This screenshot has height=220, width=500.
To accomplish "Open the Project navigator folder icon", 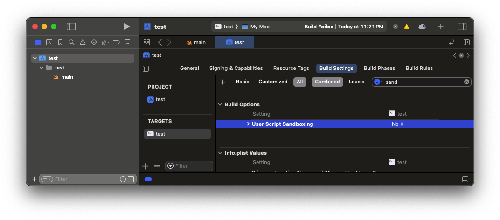I will (38, 42).
